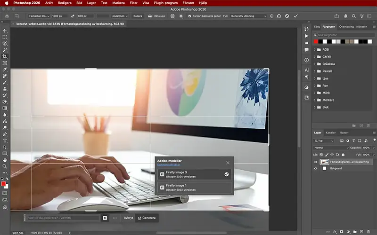Screen dimensions: 377x235
Task: Switch to the Mönster tab
Action: tap(361, 27)
